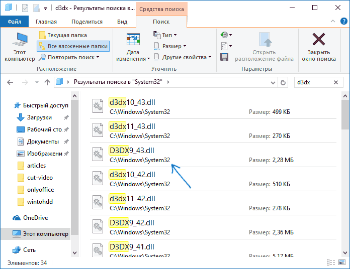This screenshot has height=269, width=350.
Task: Open Date modified calendar filter
Action: click(133, 47)
